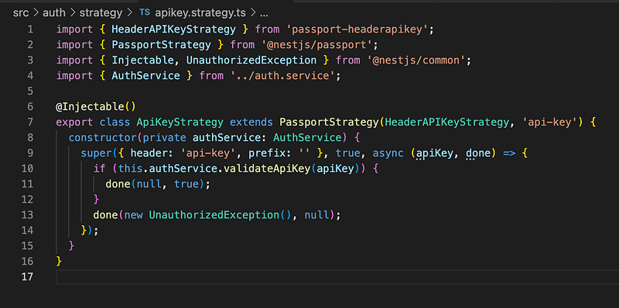The width and height of the screenshot is (619, 308).
Task: Click AuthService type on line 8
Action: point(307,138)
